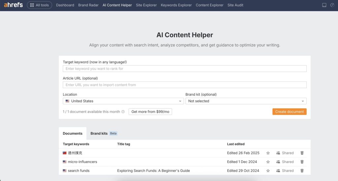Click Edited 29 Oct 2024 text

tap(243, 171)
